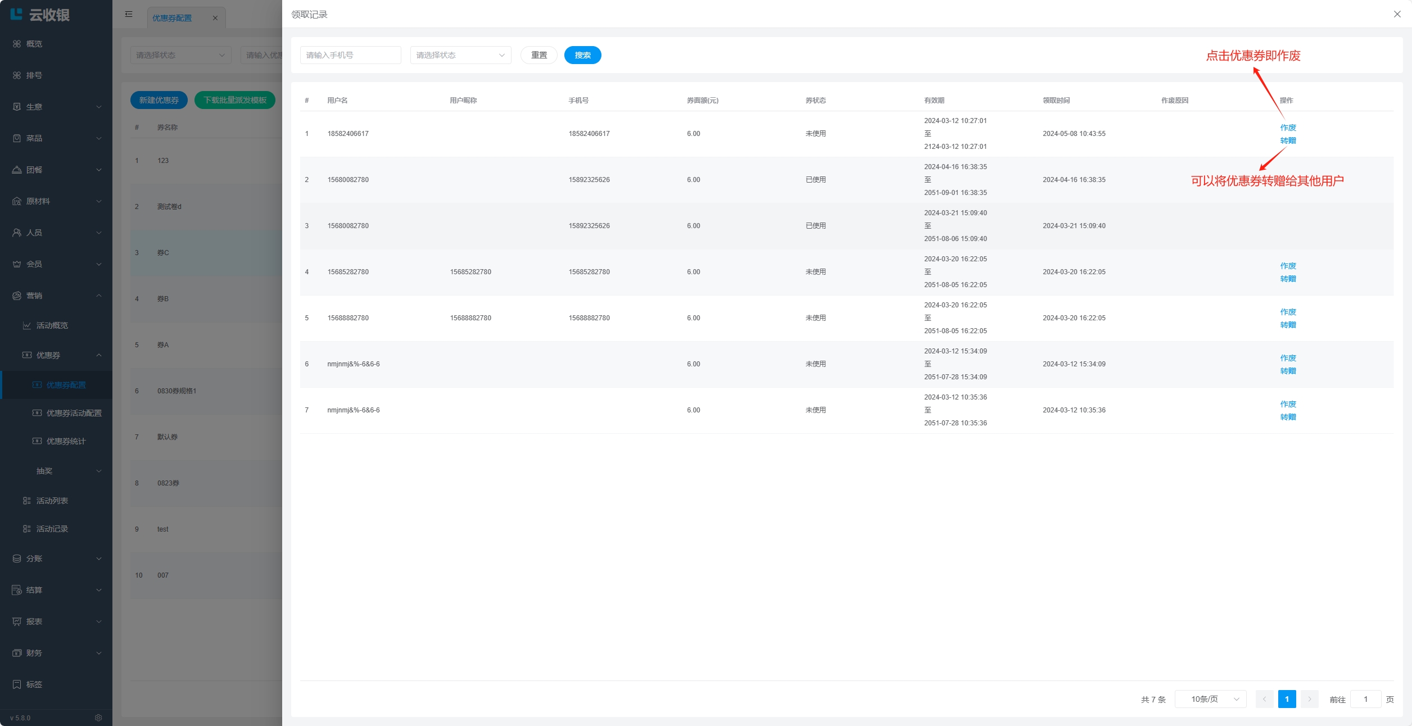
Task: Click the 概览 overview sidebar icon
Action: click(x=17, y=44)
